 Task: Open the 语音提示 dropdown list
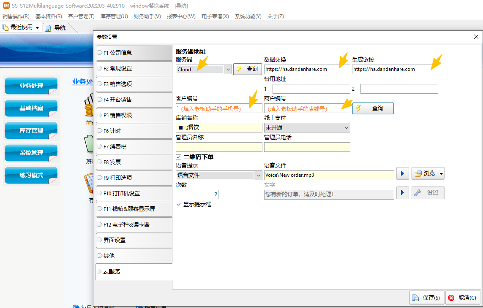[258, 175]
